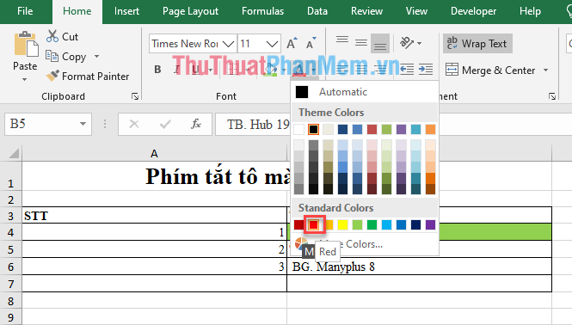Click the Increase Indent icon
Screen dimensions: 572x325
click(x=426, y=70)
